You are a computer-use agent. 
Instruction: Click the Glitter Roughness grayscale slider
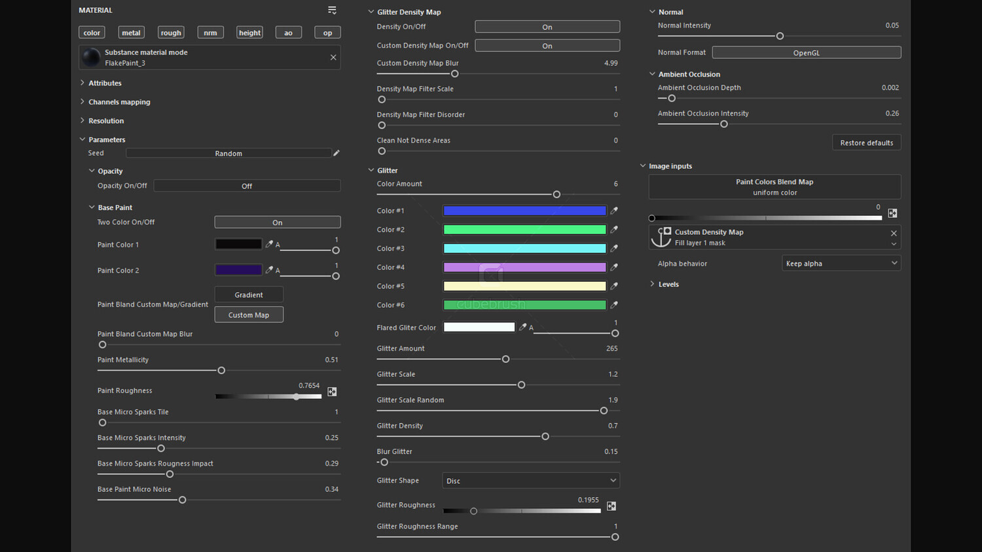pos(522,511)
